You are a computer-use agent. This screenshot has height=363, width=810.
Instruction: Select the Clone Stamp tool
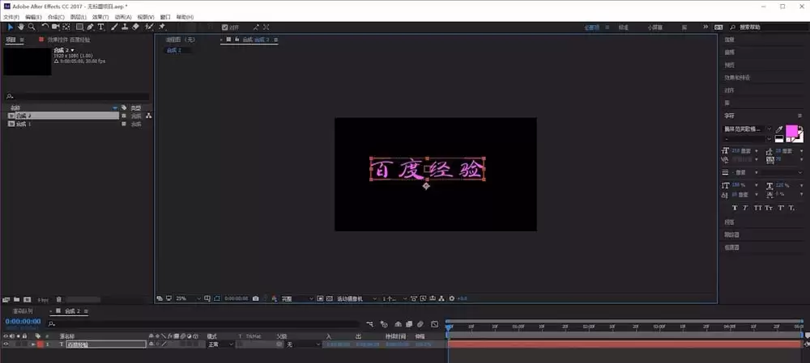(x=125, y=27)
